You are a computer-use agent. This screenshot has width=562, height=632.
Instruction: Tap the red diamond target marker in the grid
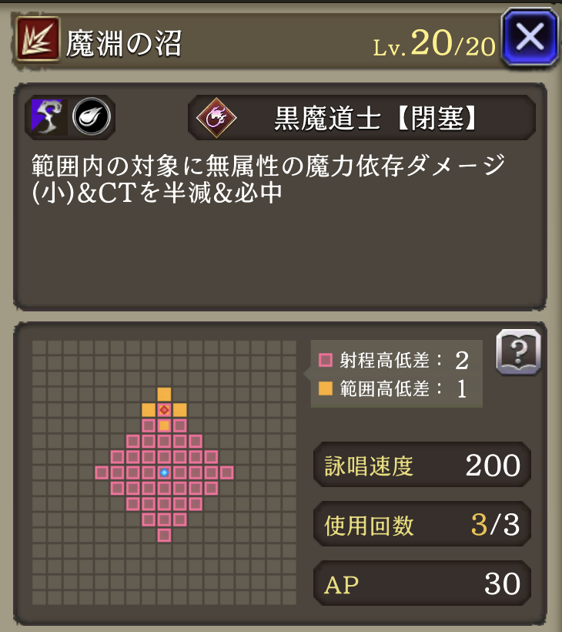click(164, 410)
